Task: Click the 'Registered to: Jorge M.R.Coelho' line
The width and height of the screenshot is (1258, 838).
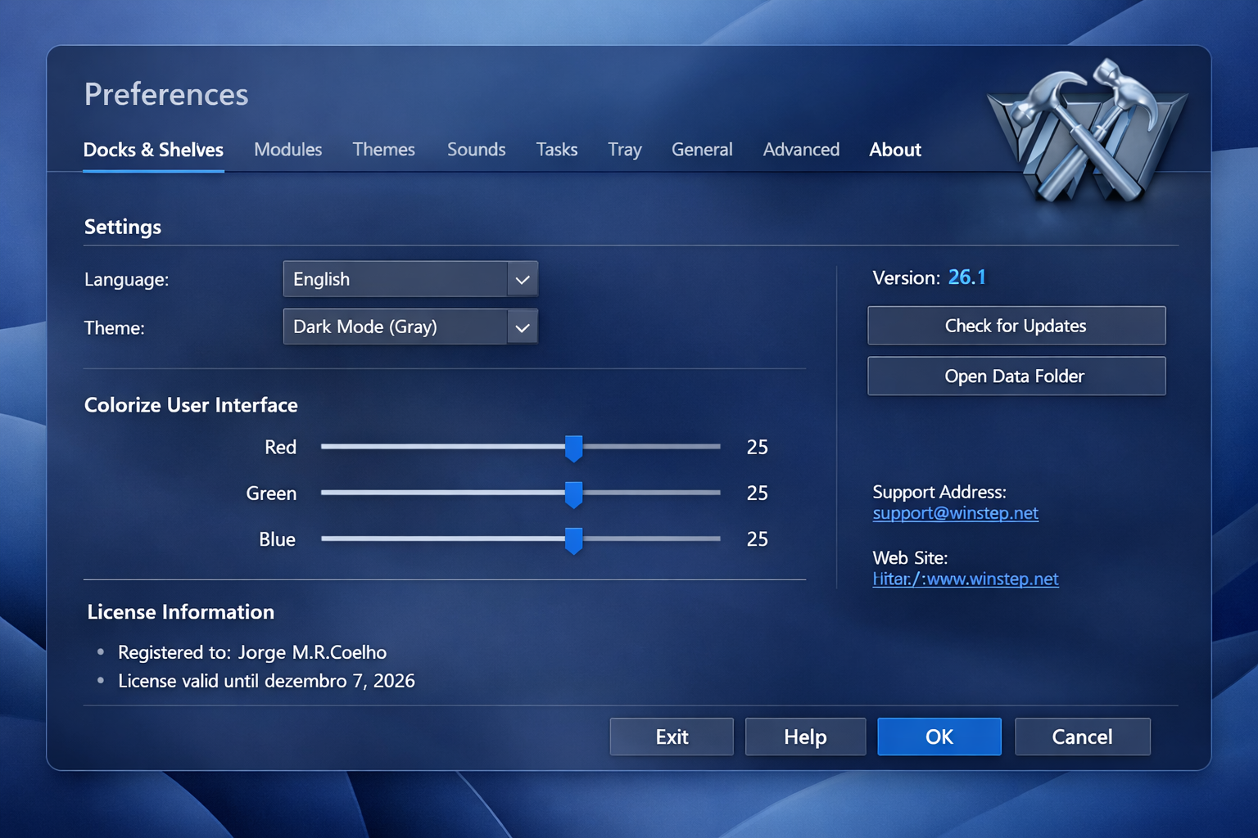Action: pyautogui.click(x=252, y=652)
